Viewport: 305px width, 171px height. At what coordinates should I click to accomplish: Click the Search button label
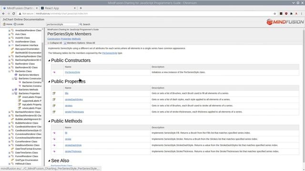pos(86,24)
